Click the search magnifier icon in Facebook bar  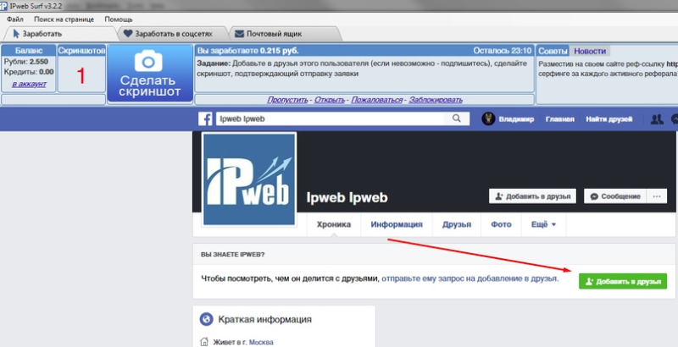pos(457,119)
